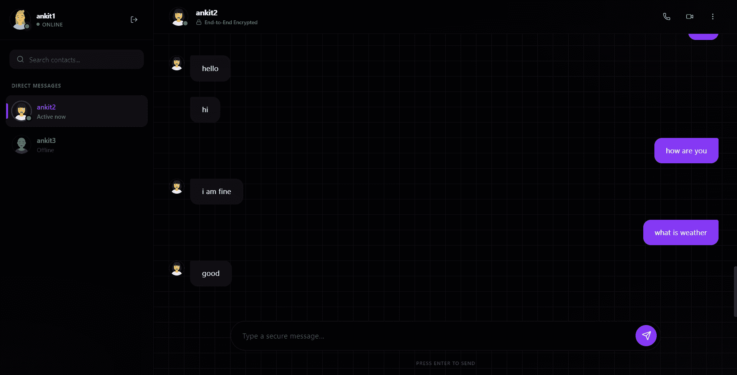
Task: Click the "what is weather" message bubble
Action: [x=680, y=232]
